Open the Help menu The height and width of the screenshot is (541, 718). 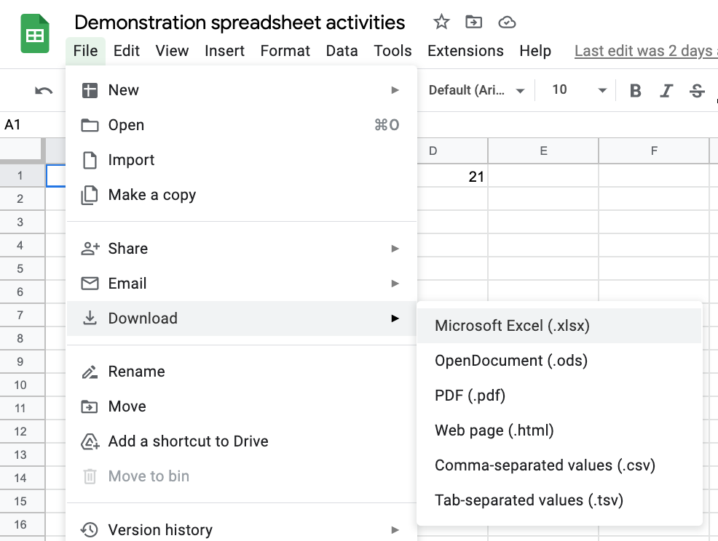coord(534,51)
